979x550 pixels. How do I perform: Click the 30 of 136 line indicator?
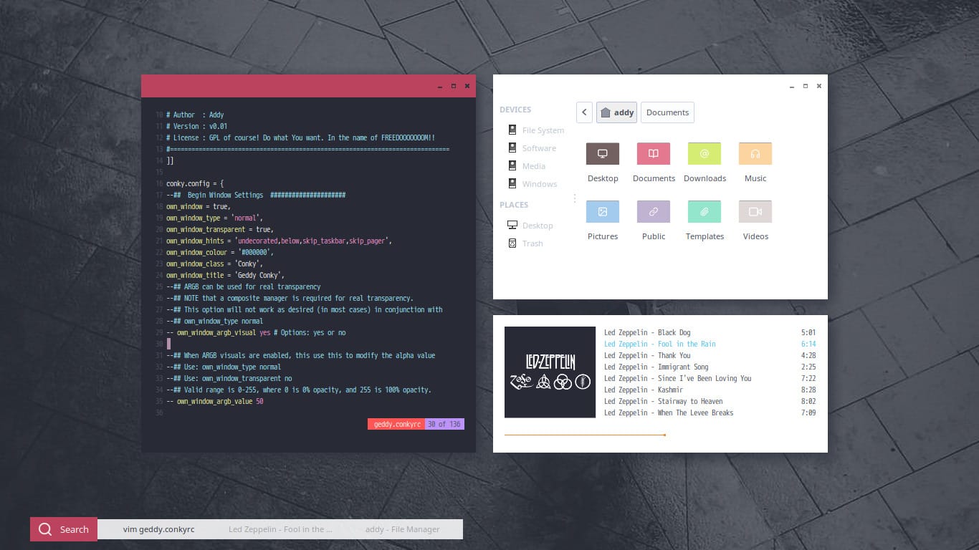[x=444, y=424]
